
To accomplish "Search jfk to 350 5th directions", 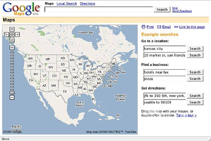I will point(195,96).
